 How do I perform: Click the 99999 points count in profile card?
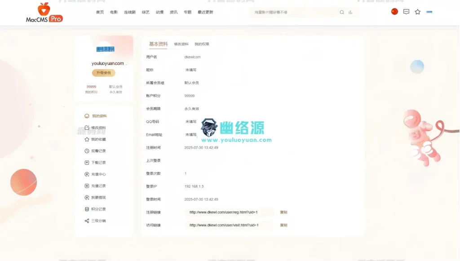click(91, 87)
